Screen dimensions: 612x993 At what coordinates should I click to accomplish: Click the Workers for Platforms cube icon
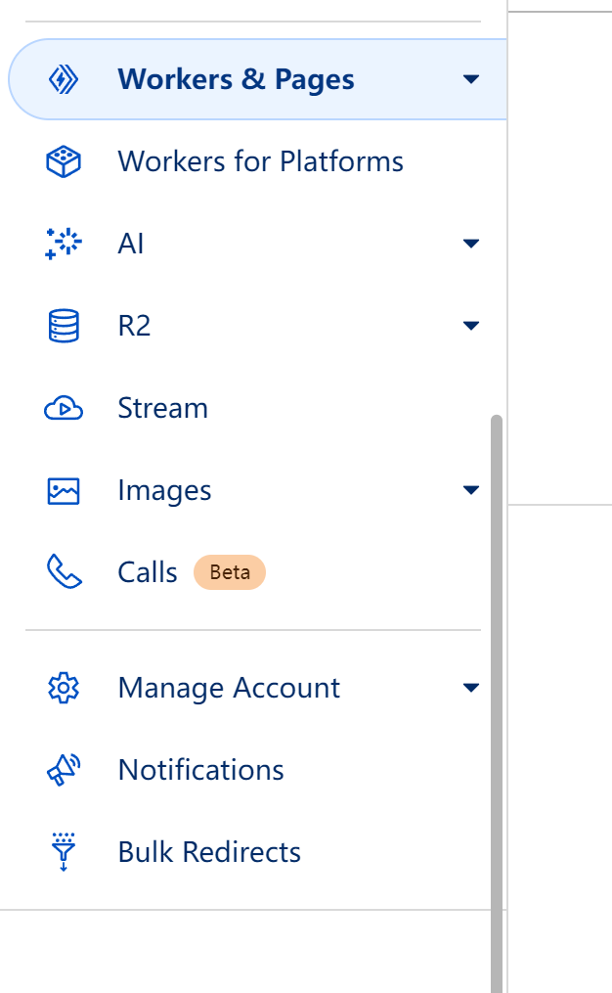click(64, 161)
